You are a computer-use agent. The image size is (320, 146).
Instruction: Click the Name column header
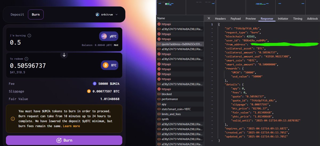180,18
